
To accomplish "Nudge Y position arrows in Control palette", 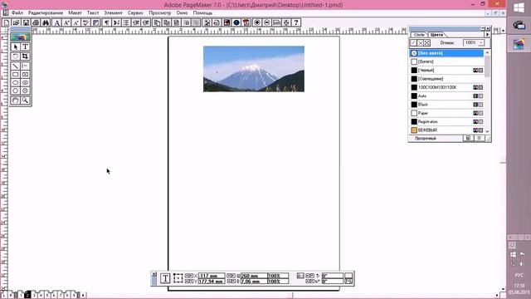I will point(189,282).
